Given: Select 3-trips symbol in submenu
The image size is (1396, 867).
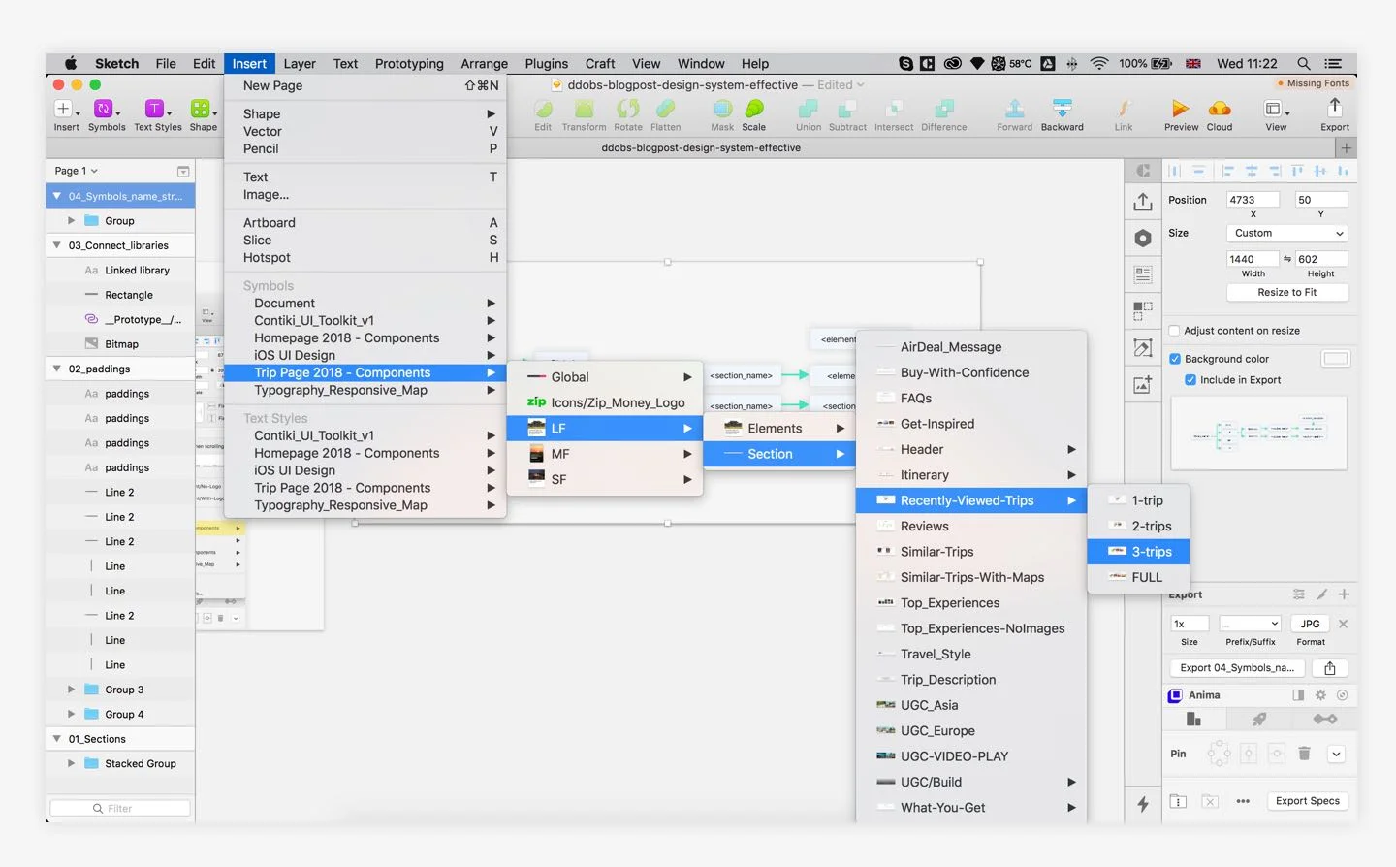Looking at the screenshot, I should click(x=1138, y=552).
